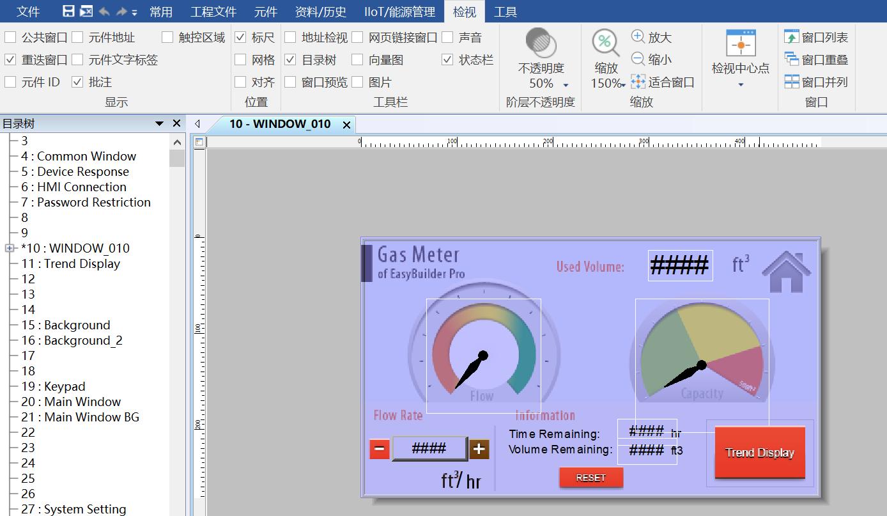The height and width of the screenshot is (516, 887).
Task: Open the 文件 menu
Action: (x=27, y=12)
